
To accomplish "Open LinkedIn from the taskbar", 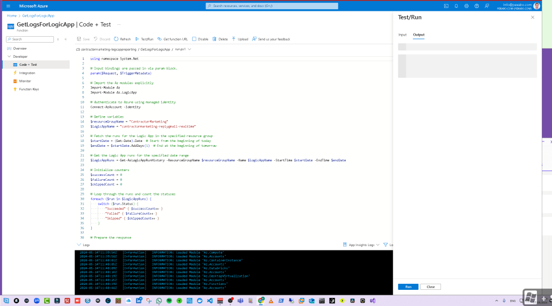I will click(139, 301).
